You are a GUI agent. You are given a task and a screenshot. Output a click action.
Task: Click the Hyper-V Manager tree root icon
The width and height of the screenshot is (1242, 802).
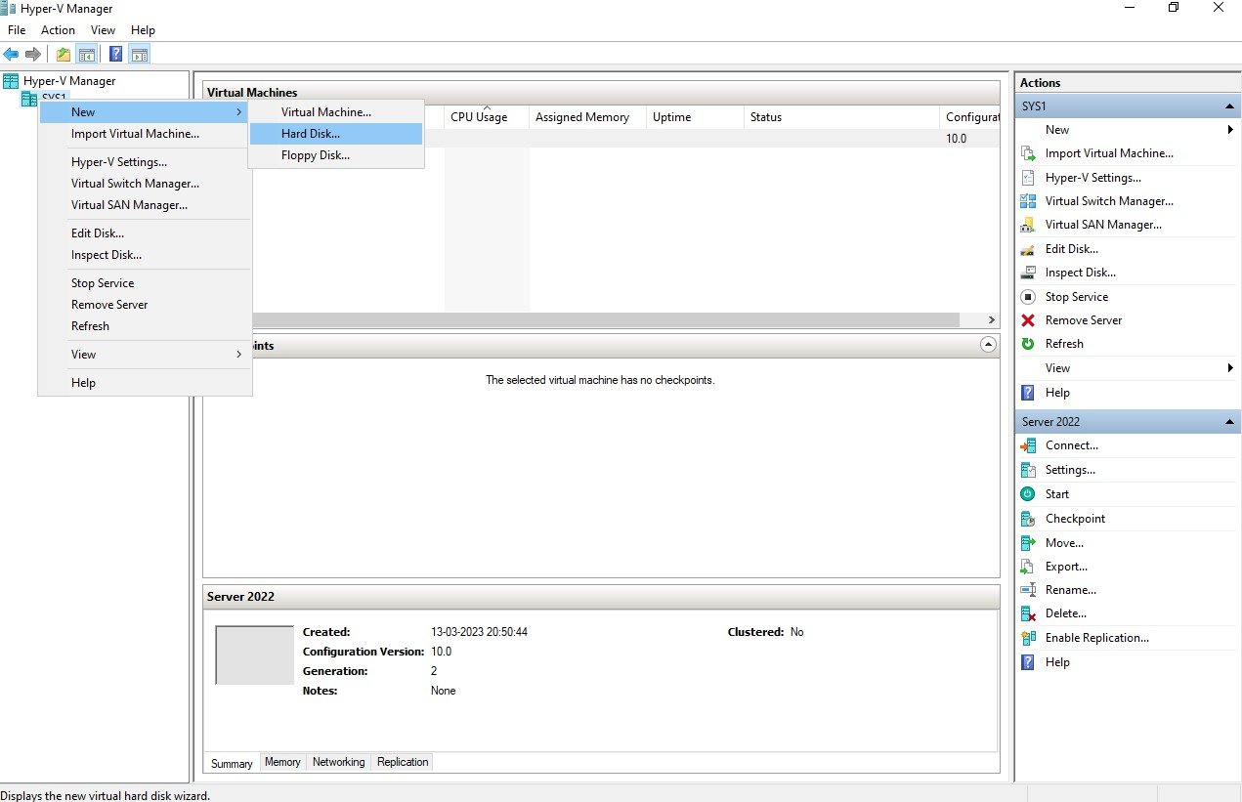(x=12, y=81)
